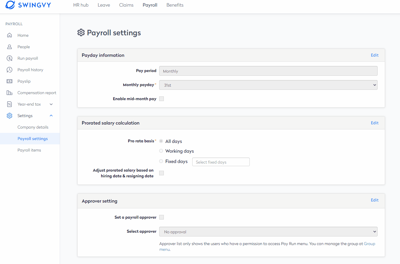Edit the Approver setting section
The image size is (400, 264).
374,200
